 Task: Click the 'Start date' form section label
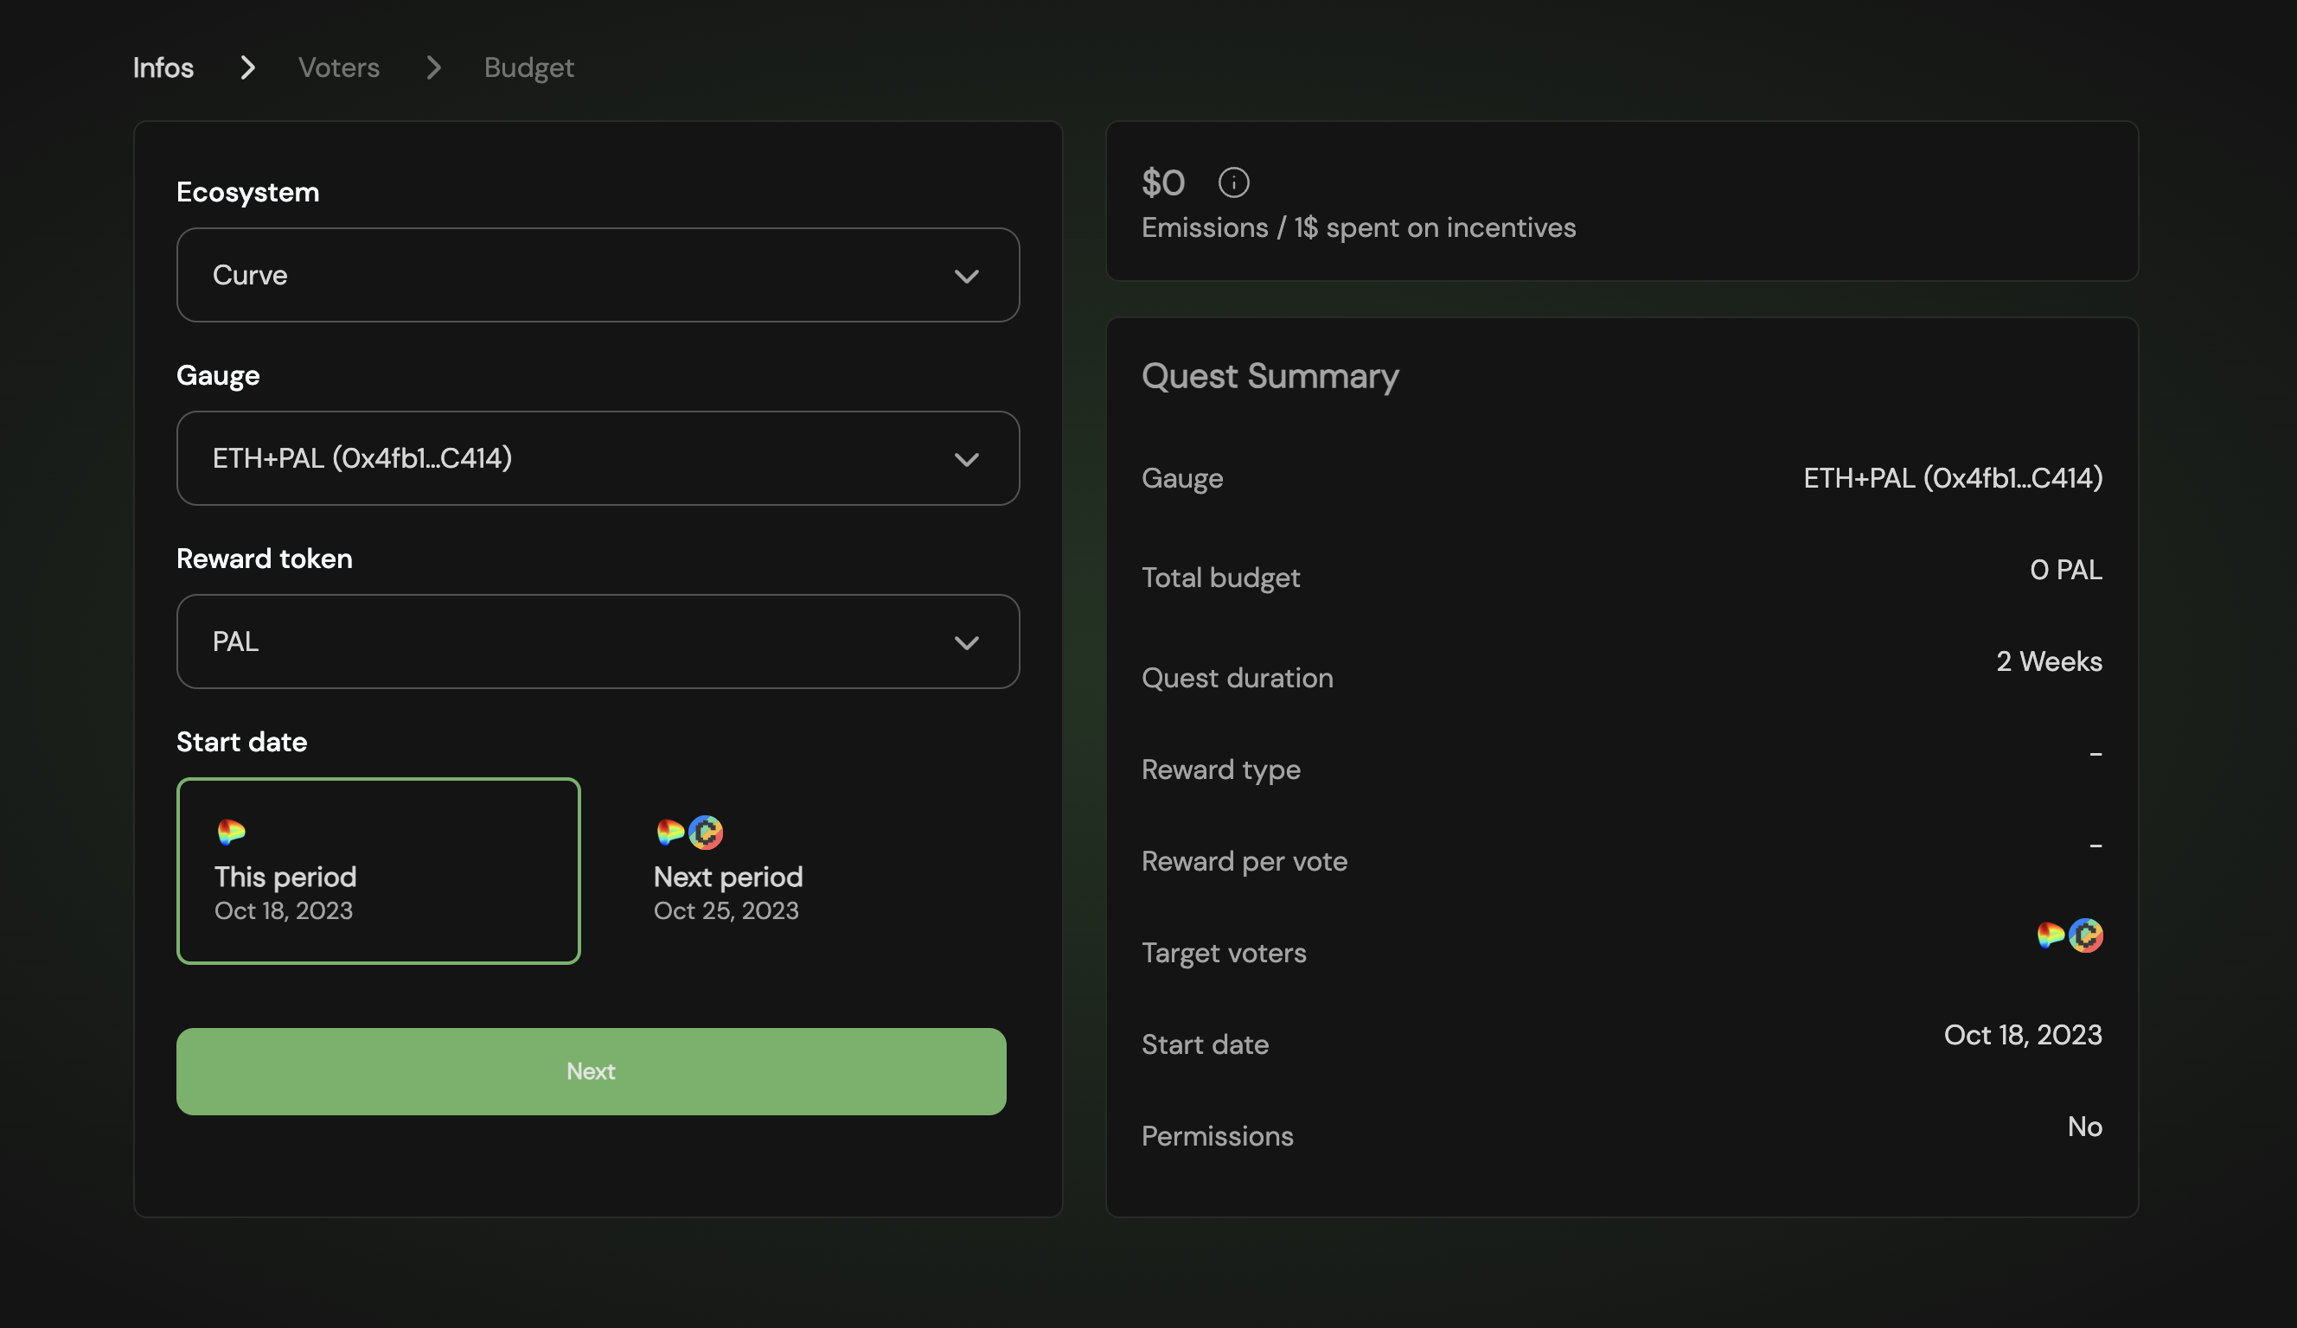click(241, 741)
